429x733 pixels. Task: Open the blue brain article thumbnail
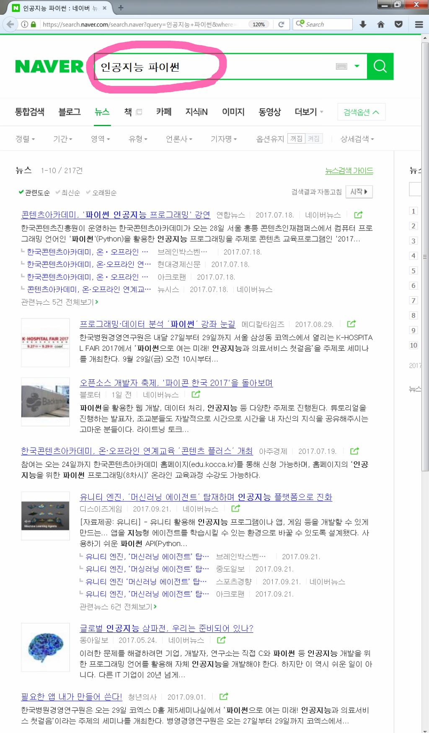[x=45, y=647]
